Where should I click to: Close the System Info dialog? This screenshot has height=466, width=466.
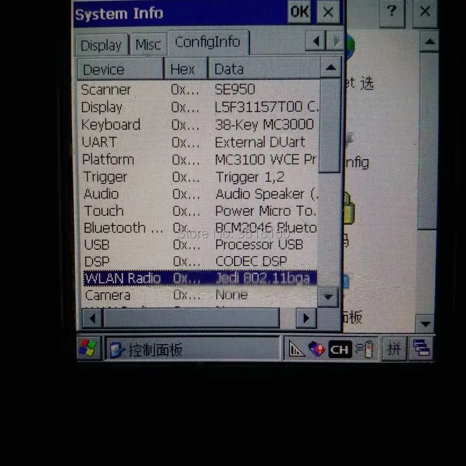pyautogui.click(x=328, y=12)
